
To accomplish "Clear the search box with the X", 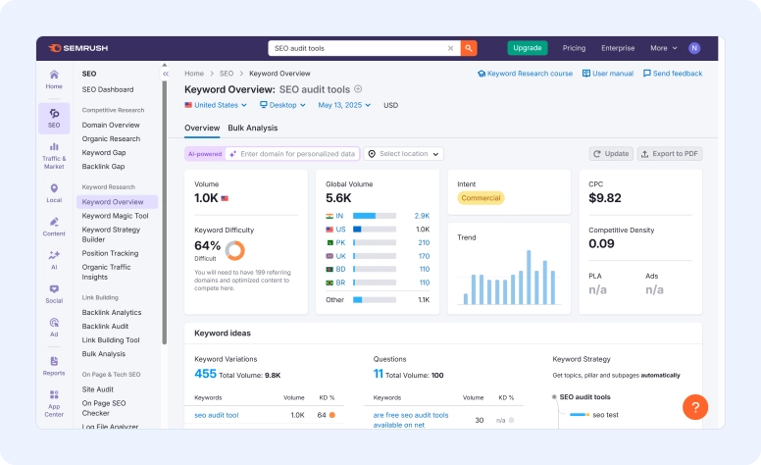I will 450,48.
